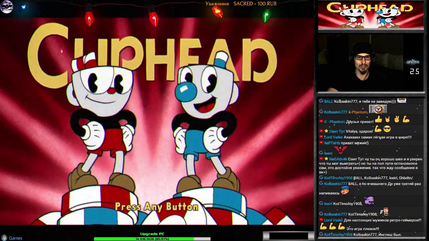The height and width of the screenshot is (241, 429).
Task: Click the purple monster sticker in leeiri's reply
Action: point(369,200)
